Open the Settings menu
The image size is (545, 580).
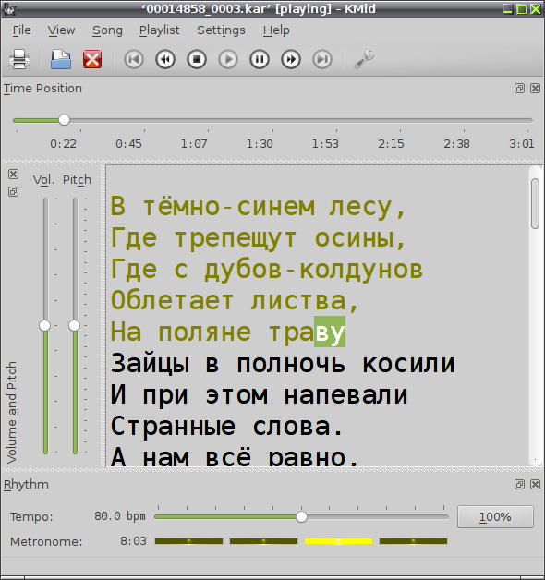(221, 30)
